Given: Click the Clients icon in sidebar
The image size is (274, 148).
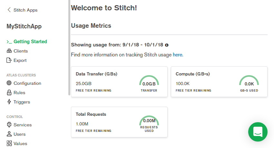Looking at the screenshot, I should click(9, 51).
